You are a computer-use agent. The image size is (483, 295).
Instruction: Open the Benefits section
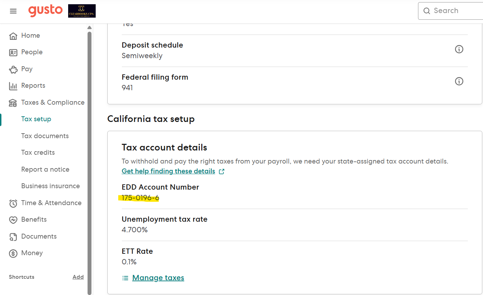[x=34, y=220]
